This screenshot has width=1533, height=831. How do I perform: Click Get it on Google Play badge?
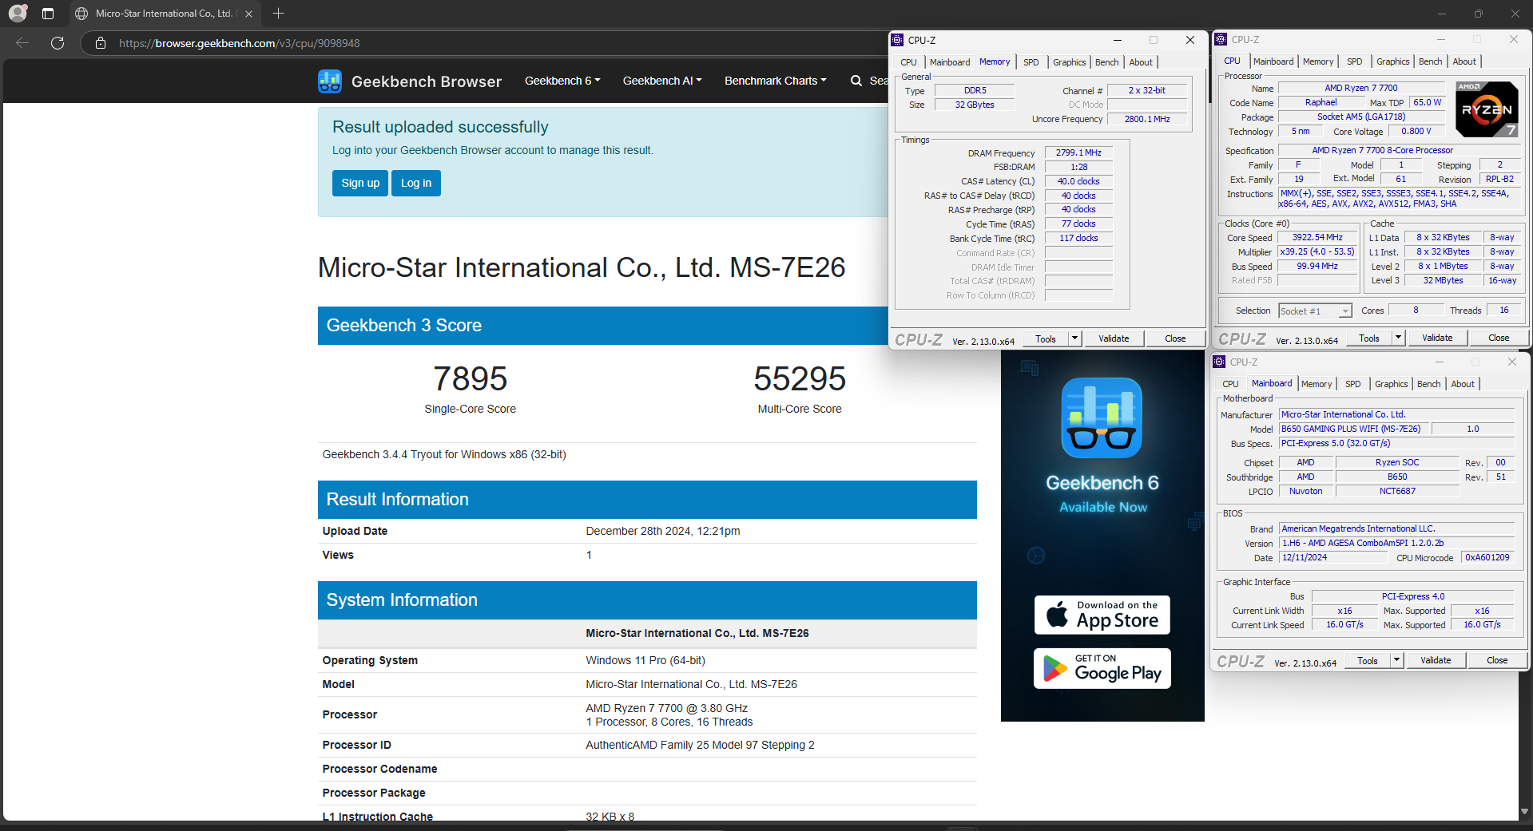click(1102, 668)
